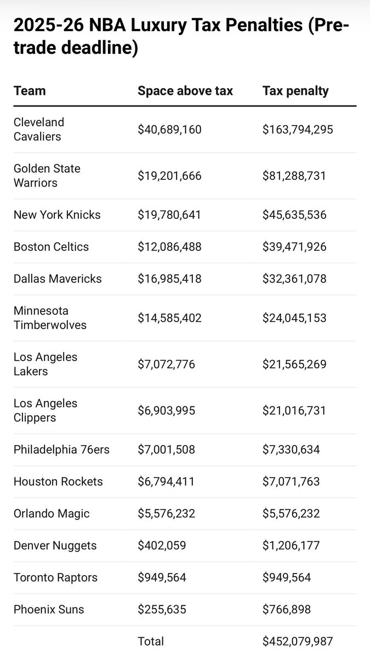This screenshot has width=370, height=658.
Task: Select the Los Angeles Clippers team name
Action: (x=45, y=410)
